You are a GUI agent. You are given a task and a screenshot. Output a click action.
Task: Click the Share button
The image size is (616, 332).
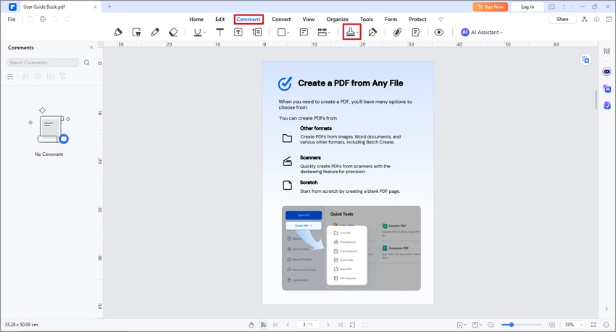tap(562, 20)
